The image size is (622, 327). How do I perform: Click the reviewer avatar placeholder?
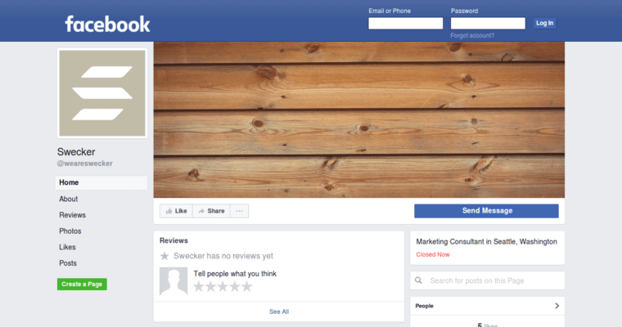coord(174,280)
